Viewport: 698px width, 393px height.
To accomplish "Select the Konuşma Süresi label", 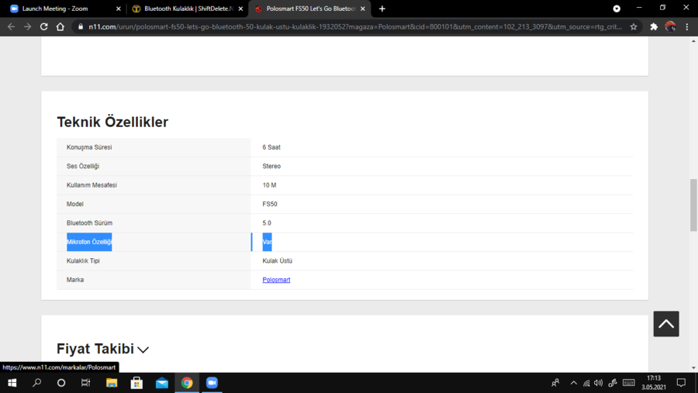I will point(89,147).
